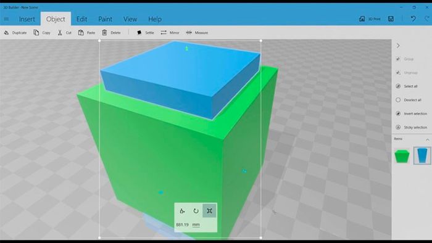The image size is (432, 243).
Task: Open the mm units dropdown
Action: pos(196,225)
